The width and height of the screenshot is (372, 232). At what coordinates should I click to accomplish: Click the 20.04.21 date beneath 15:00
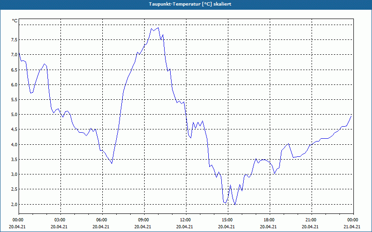coord(226,226)
